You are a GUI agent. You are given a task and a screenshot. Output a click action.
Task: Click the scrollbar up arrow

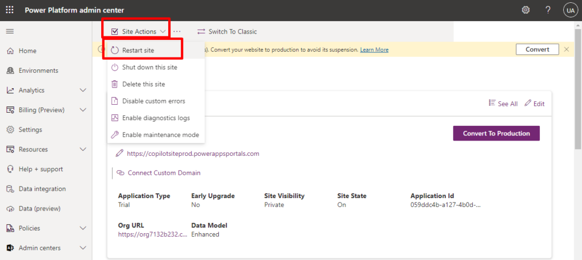578,24
